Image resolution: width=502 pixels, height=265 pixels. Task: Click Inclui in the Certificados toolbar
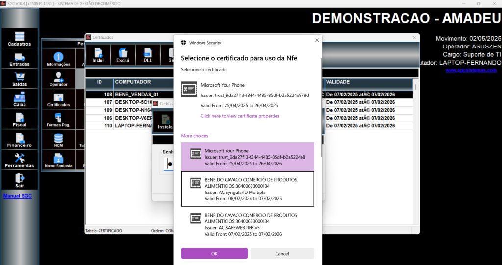[98, 55]
